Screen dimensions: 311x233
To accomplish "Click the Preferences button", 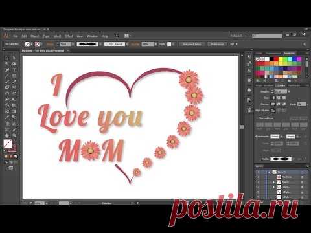I will pyautogui.click(x=217, y=44).
